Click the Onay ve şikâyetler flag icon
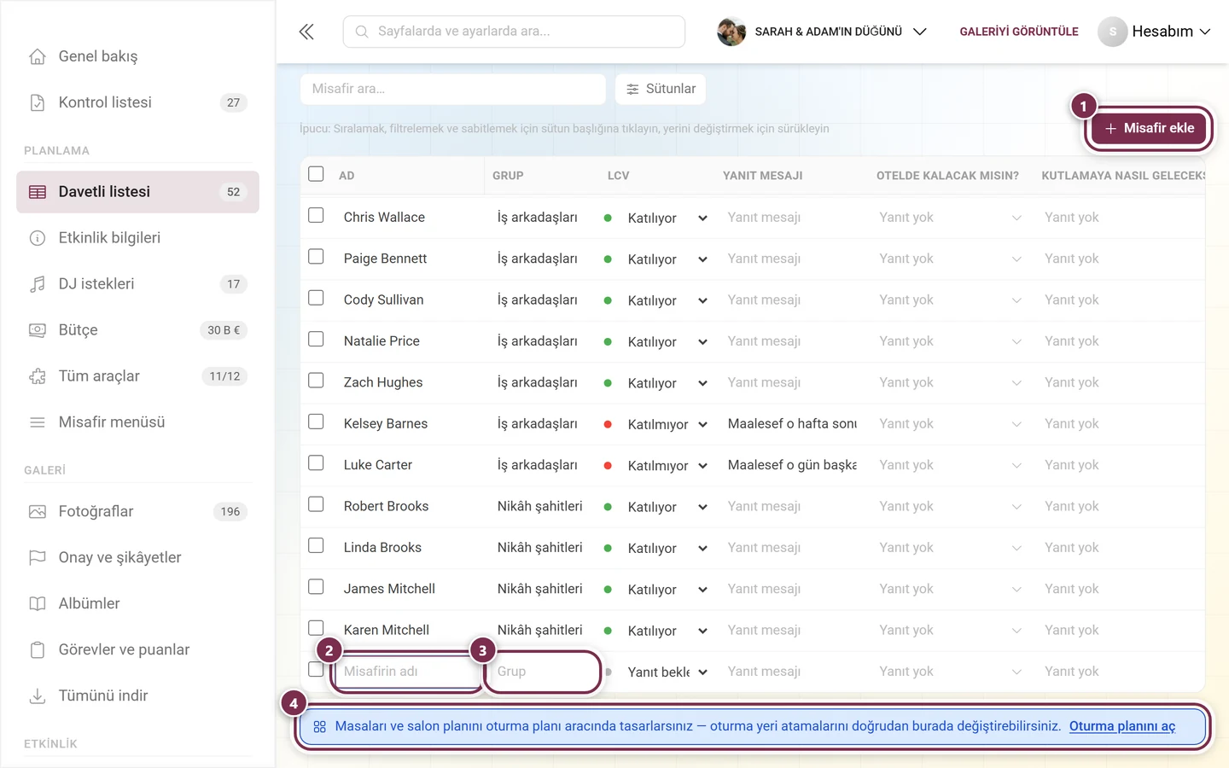Screen dimensions: 1229x768 point(38,558)
